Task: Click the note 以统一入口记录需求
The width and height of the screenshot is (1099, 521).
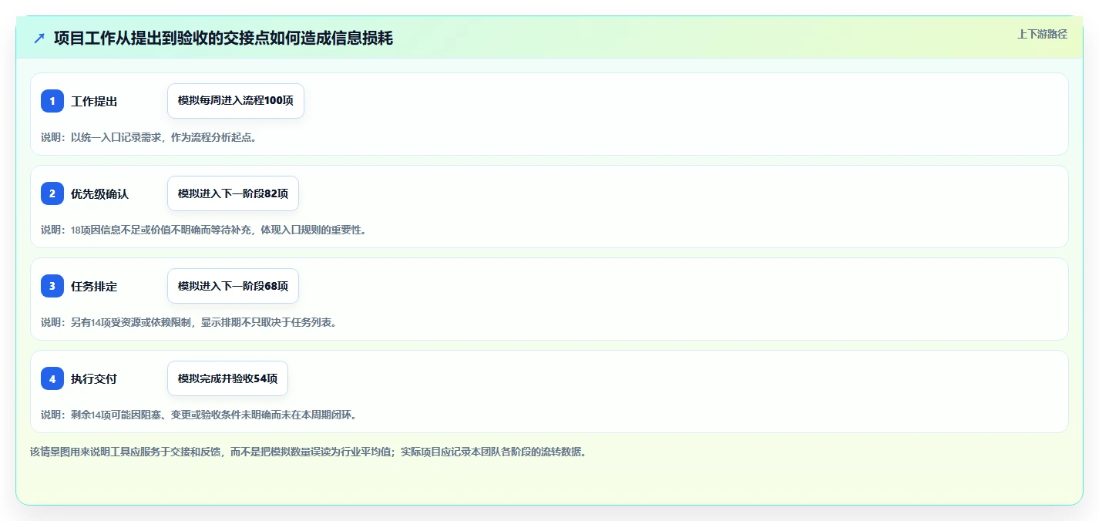Action: (149, 137)
